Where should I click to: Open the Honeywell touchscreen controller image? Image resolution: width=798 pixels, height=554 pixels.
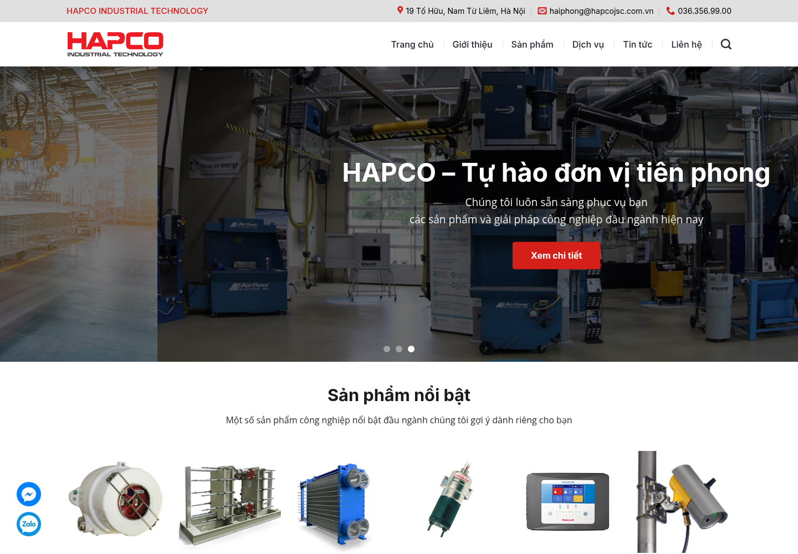tap(567, 501)
